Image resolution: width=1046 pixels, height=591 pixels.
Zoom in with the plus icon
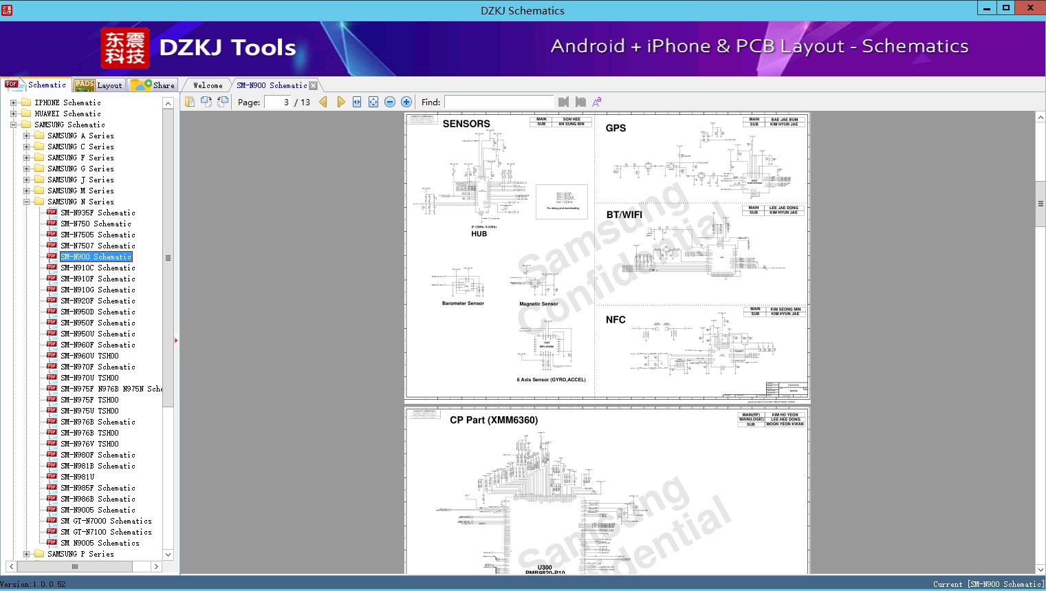[406, 102]
